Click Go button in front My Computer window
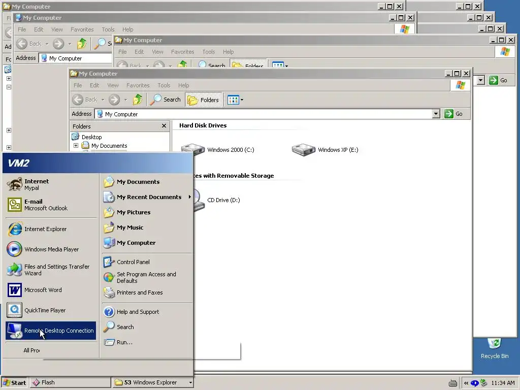Screen dimensions: 520x390 coord(453,114)
